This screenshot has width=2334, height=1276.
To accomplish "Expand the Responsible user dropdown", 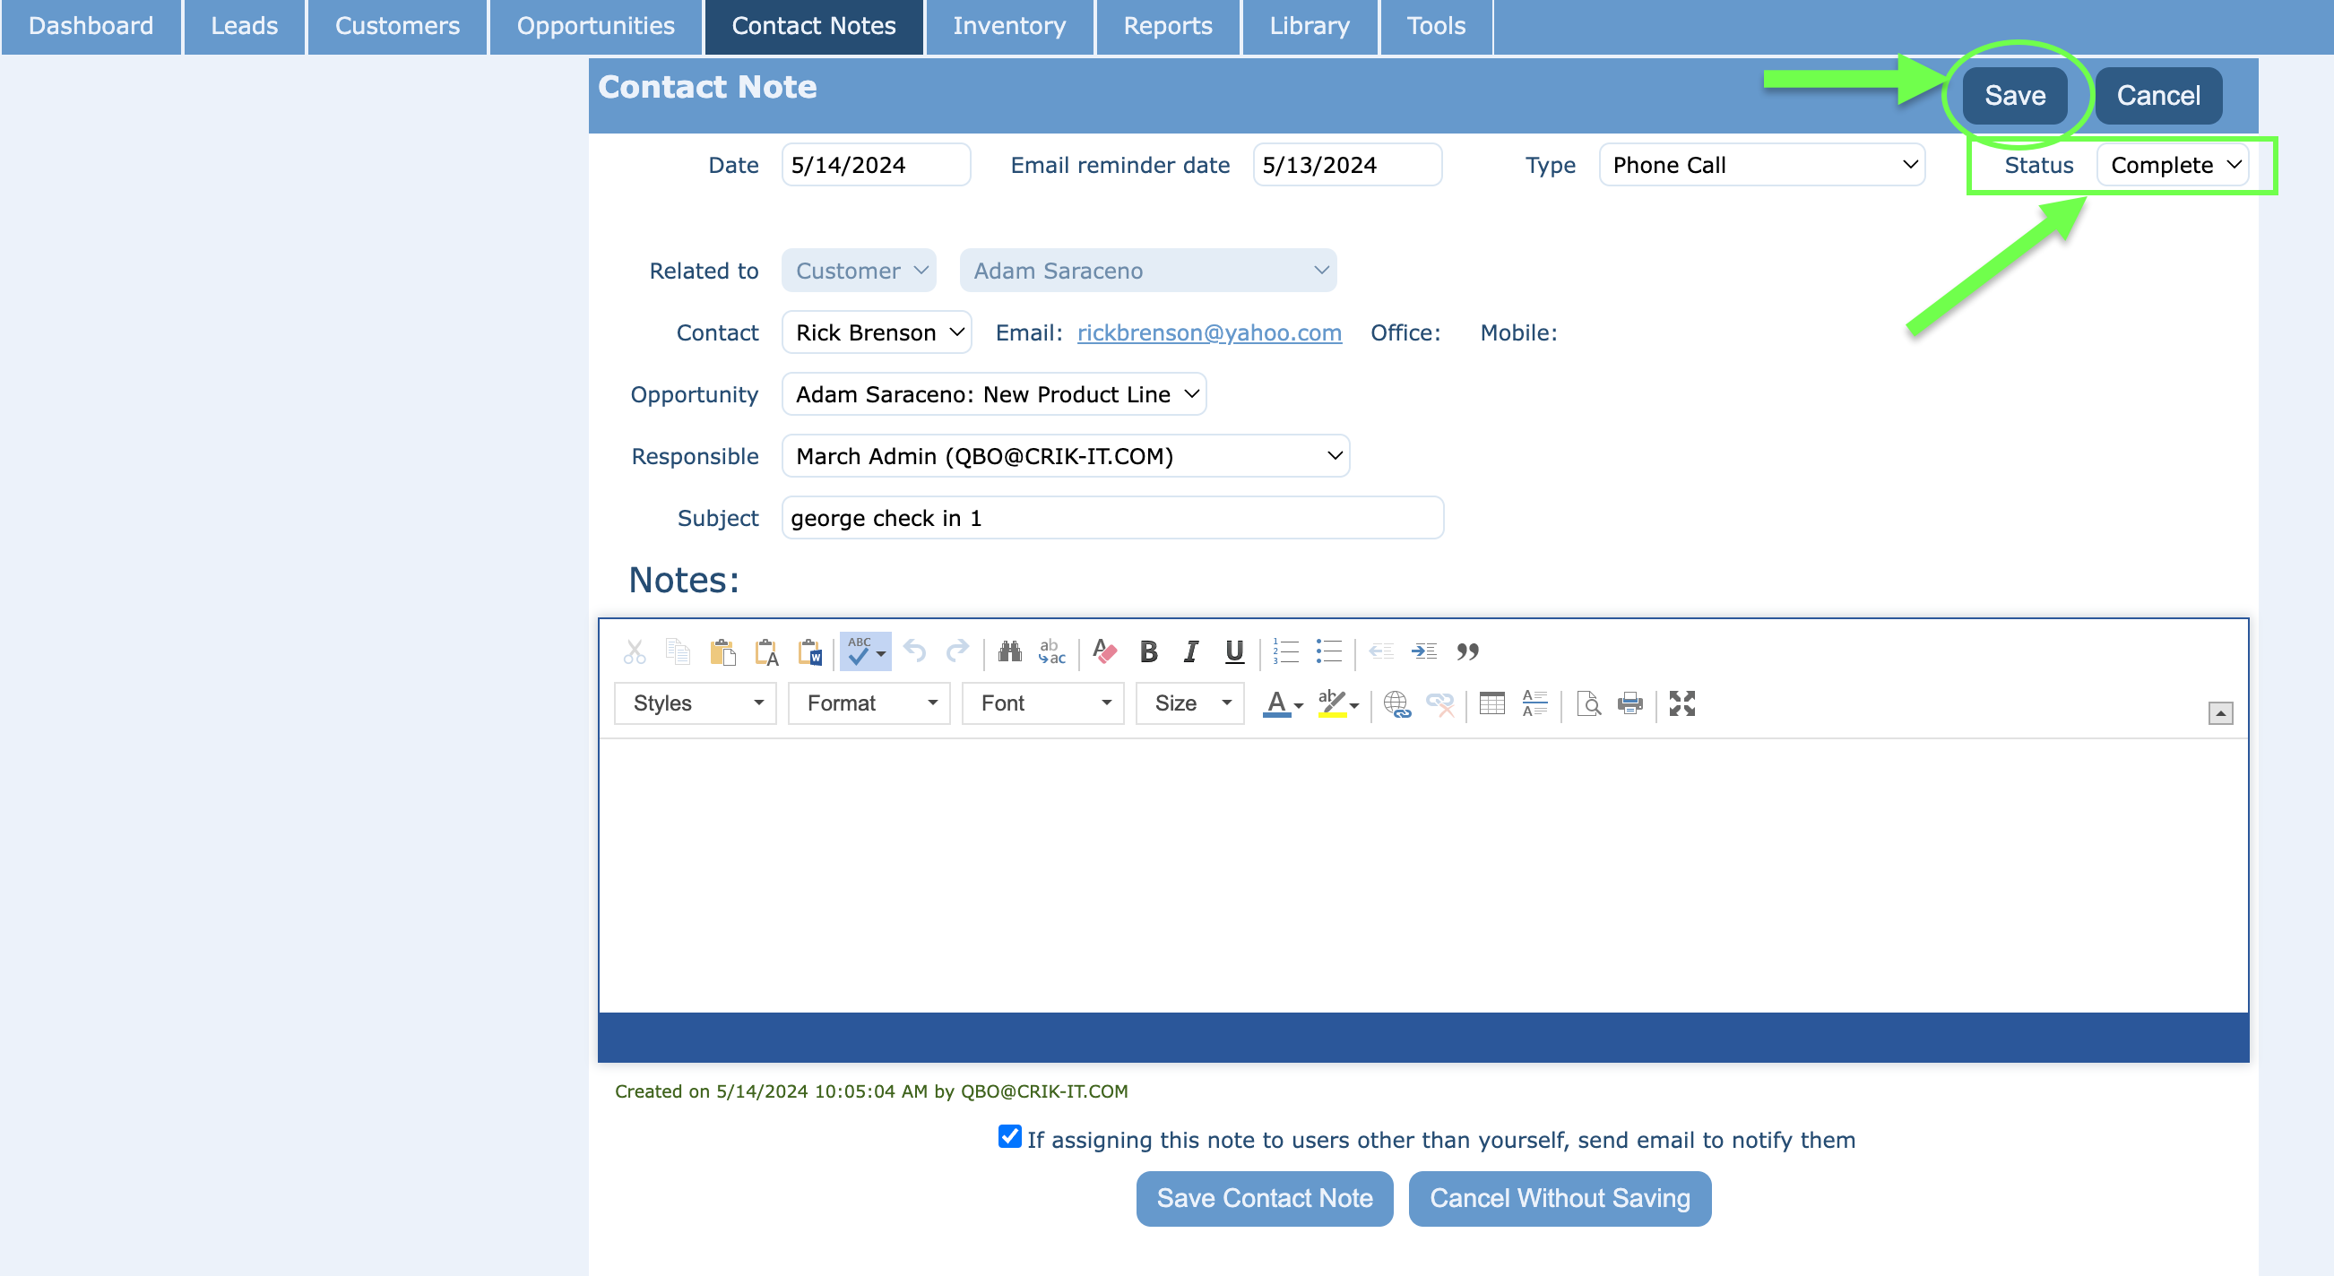I will [1066, 456].
